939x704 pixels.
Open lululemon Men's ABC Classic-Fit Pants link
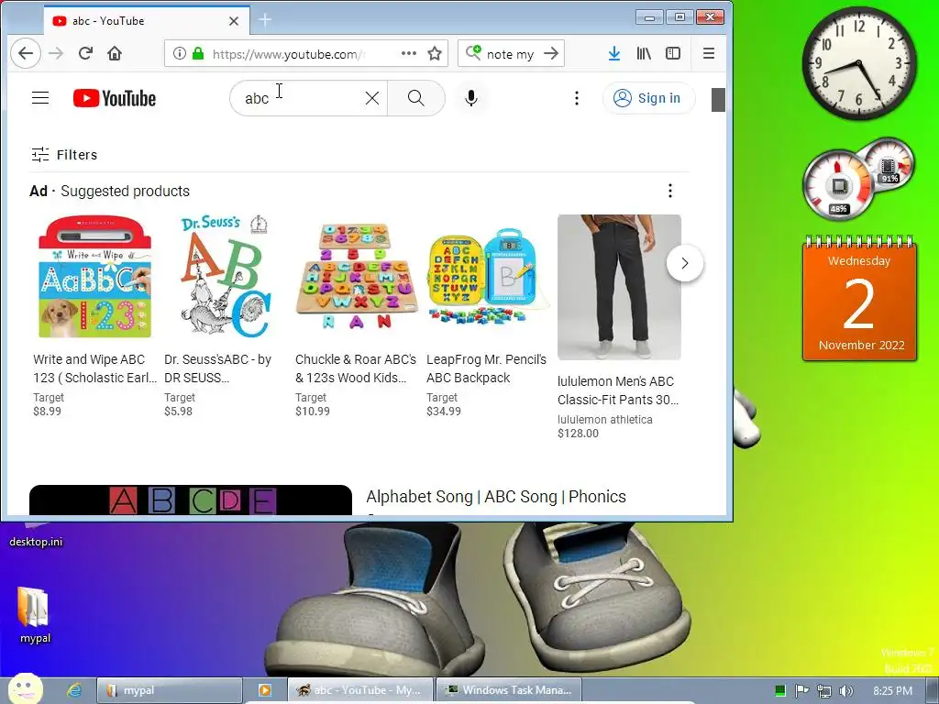pos(618,390)
